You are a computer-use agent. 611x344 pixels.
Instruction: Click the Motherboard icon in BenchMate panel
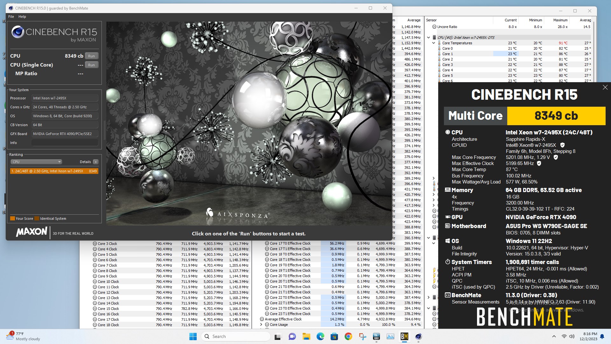(447, 226)
